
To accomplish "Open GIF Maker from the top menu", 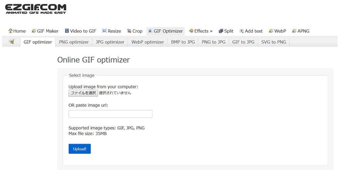I will [45, 31].
